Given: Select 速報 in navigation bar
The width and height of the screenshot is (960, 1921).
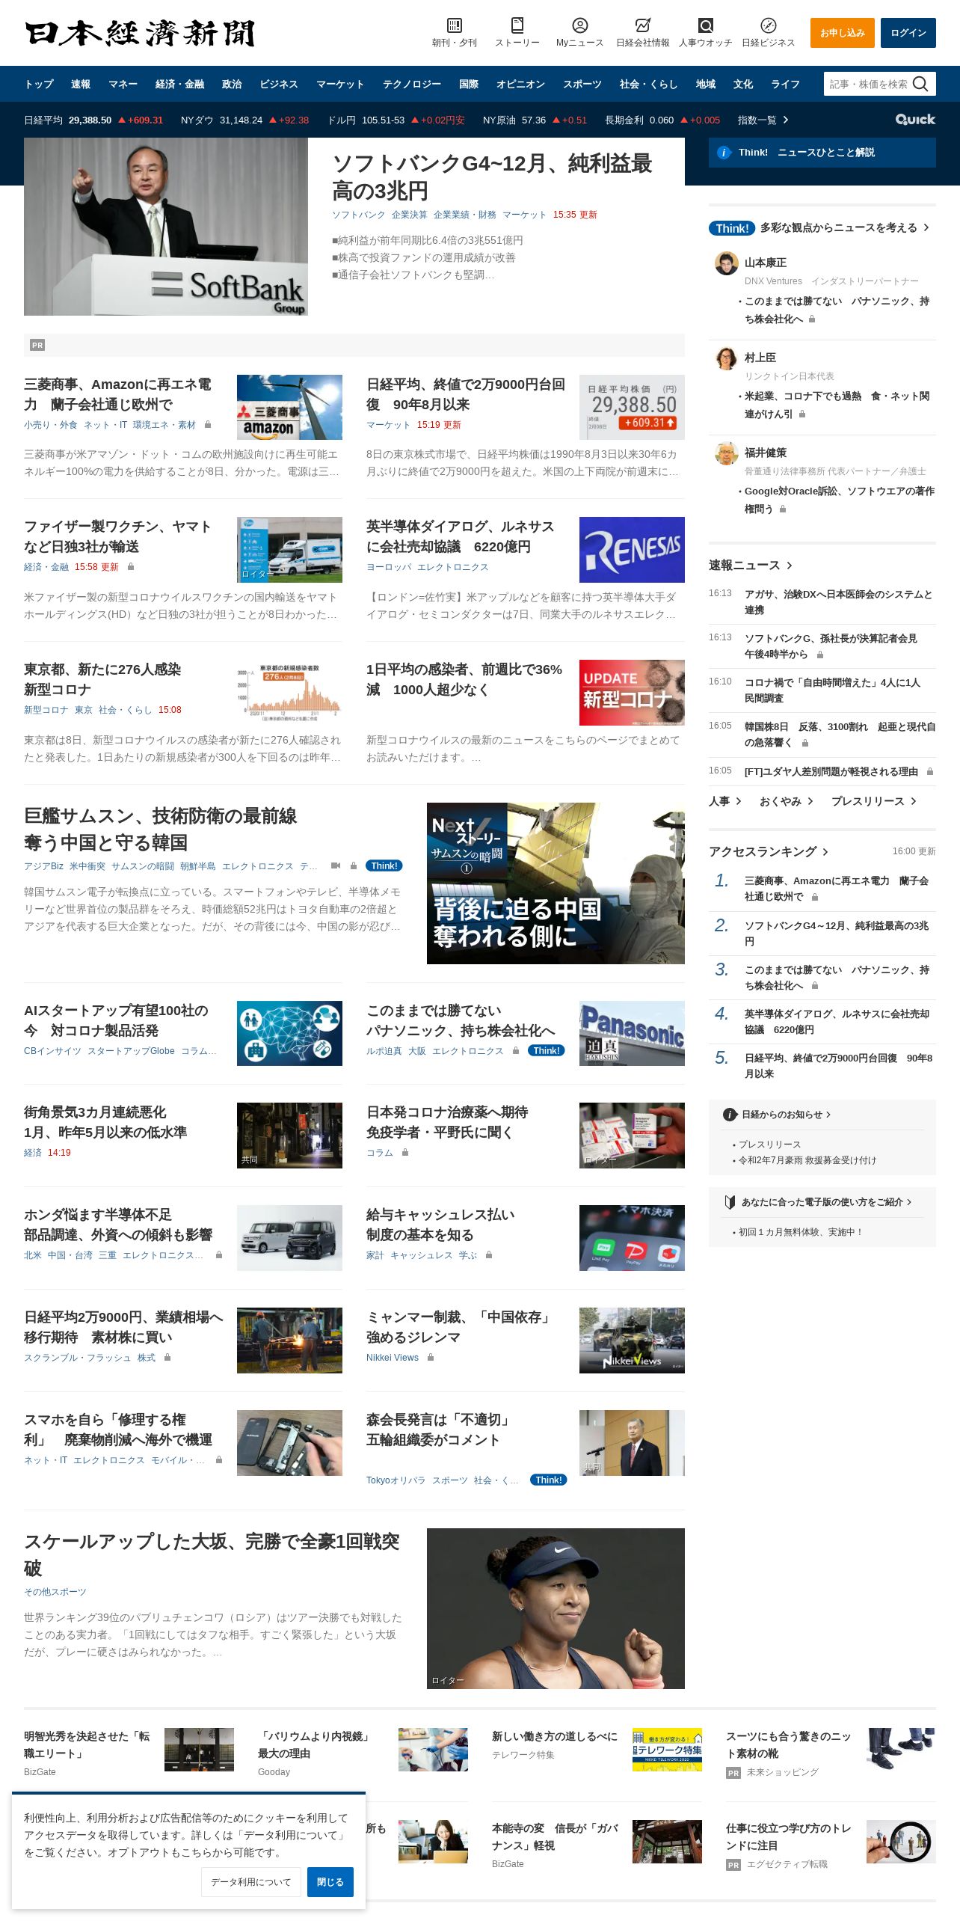Looking at the screenshot, I should [x=81, y=84].
